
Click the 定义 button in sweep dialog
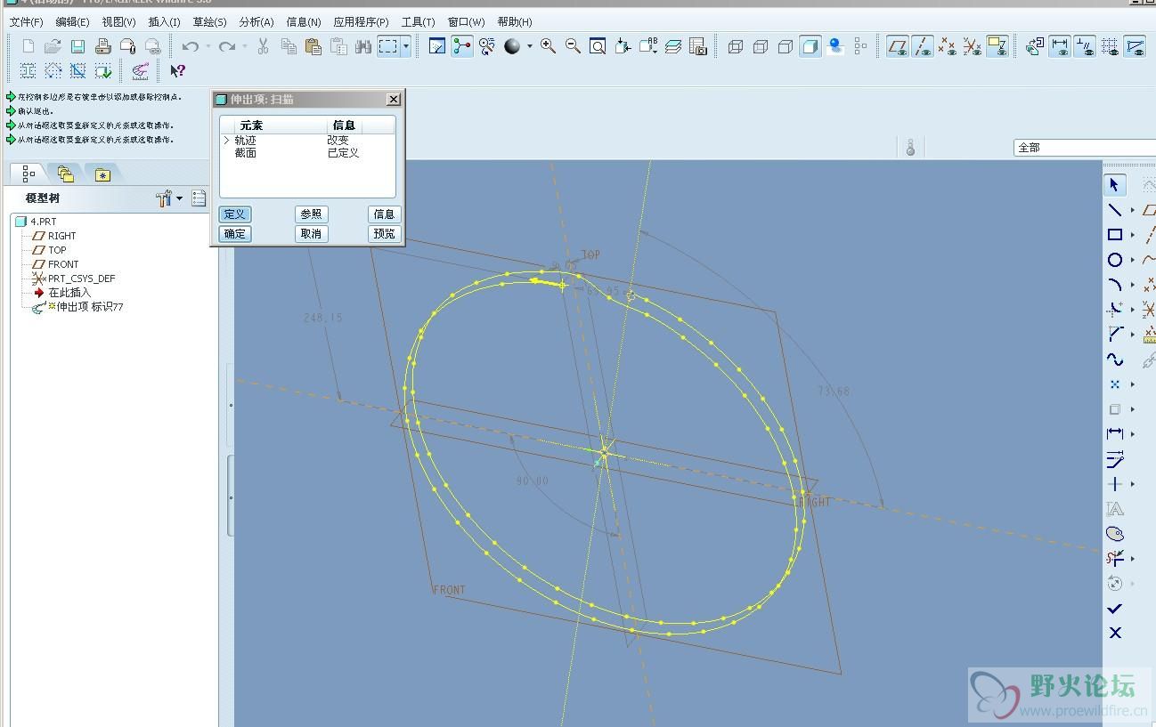[x=235, y=214]
